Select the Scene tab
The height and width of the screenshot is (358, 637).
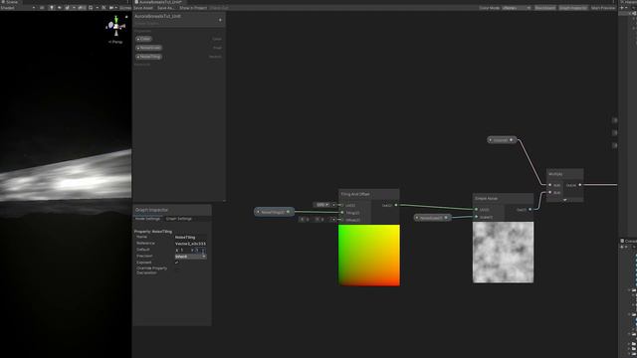9,2
